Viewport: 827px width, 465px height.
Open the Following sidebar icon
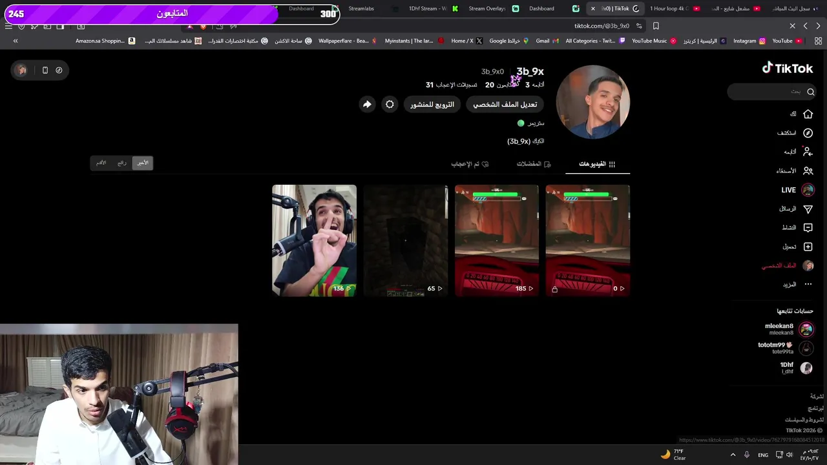pos(808,152)
